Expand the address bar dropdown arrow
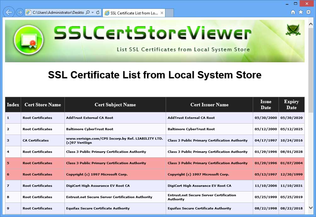This screenshot has width=316, height=217. 92,13
